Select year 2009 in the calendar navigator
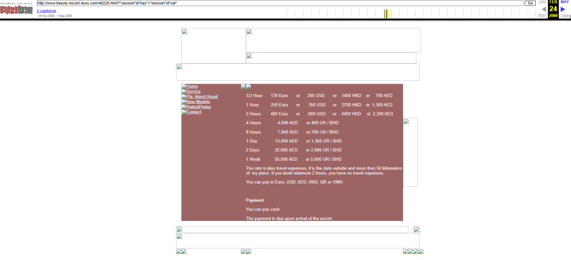The height and width of the screenshot is (260, 571). [564, 16]
